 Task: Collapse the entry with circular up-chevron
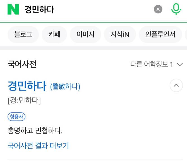pyautogui.click(x=176, y=85)
